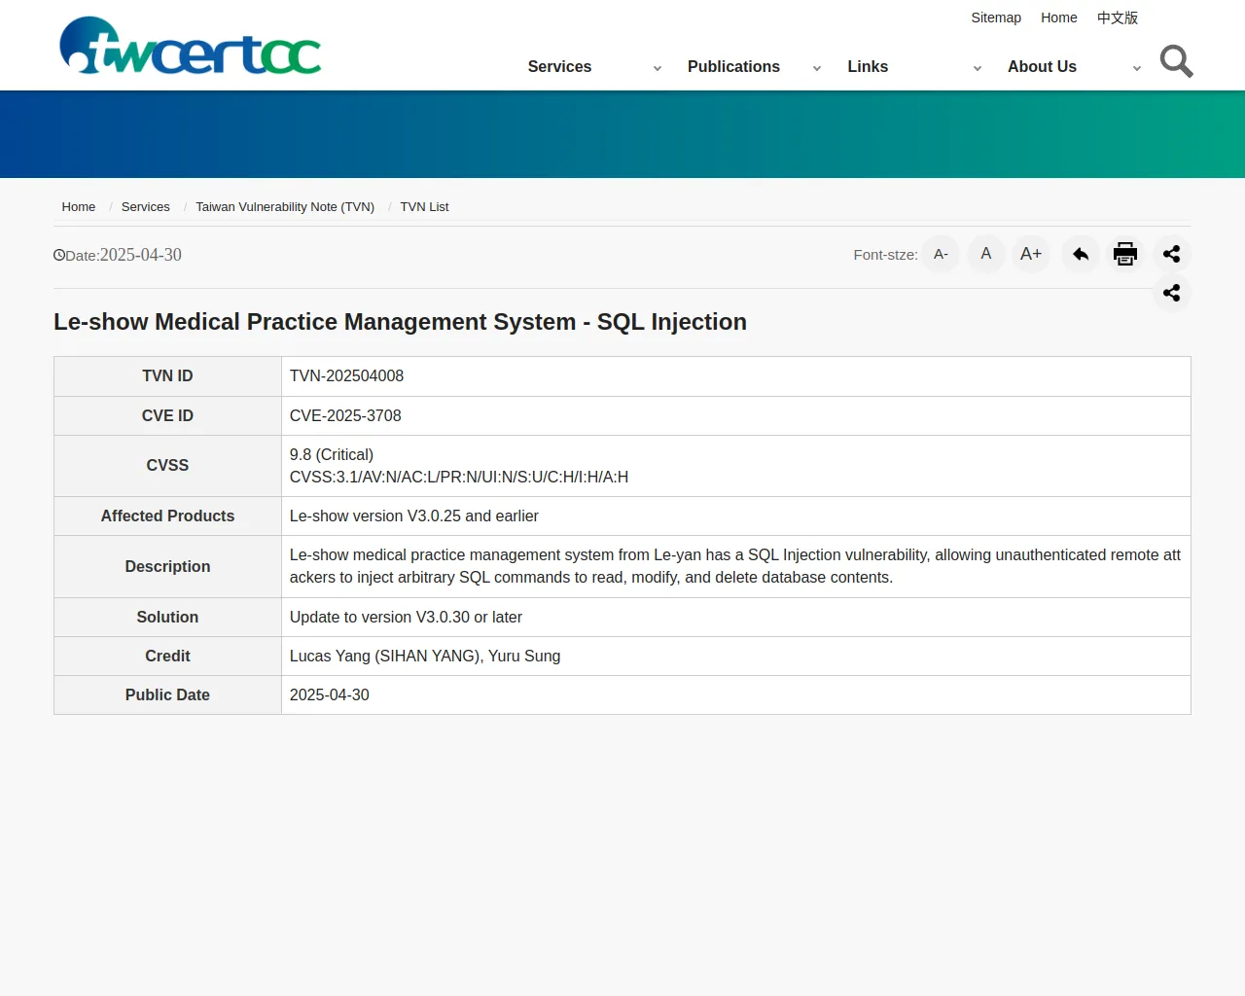Screen dimensions: 1245x996
Task: Go back using the reply arrow icon
Action: [1081, 255]
